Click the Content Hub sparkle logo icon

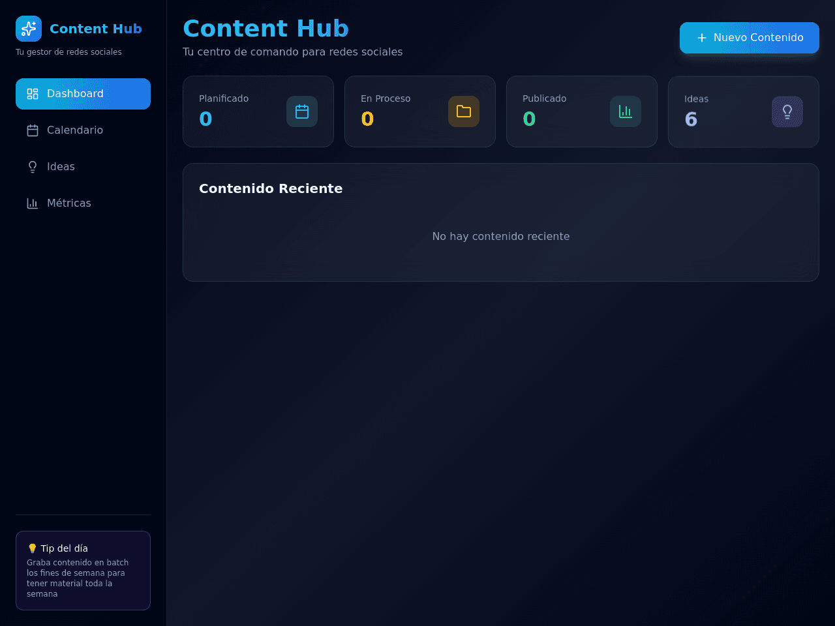pyautogui.click(x=29, y=29)
